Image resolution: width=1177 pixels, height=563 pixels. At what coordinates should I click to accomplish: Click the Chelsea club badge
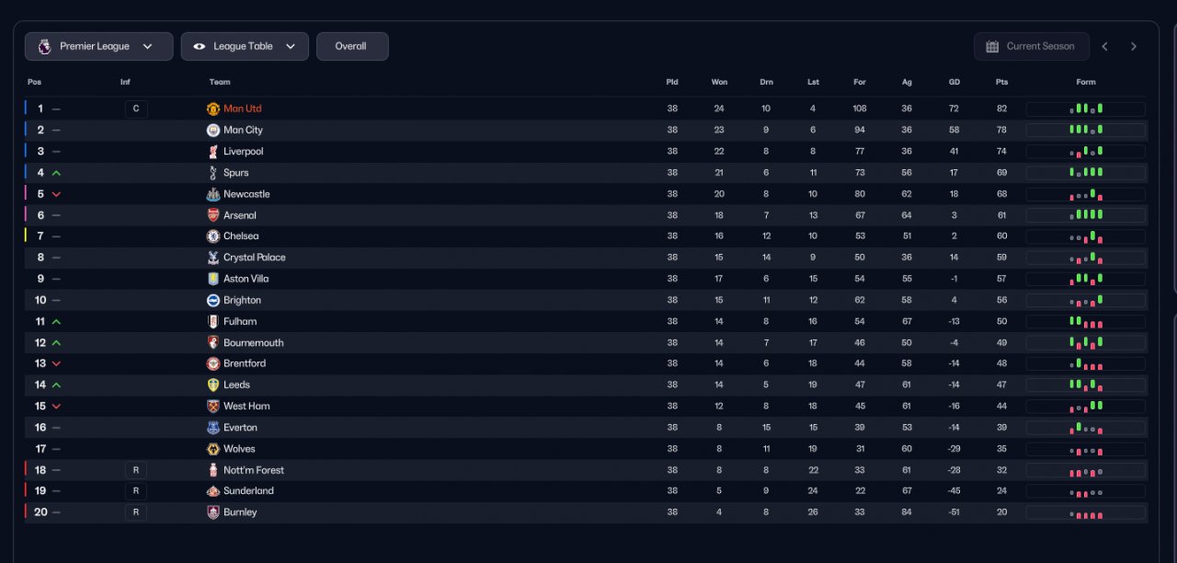point(213,236)
